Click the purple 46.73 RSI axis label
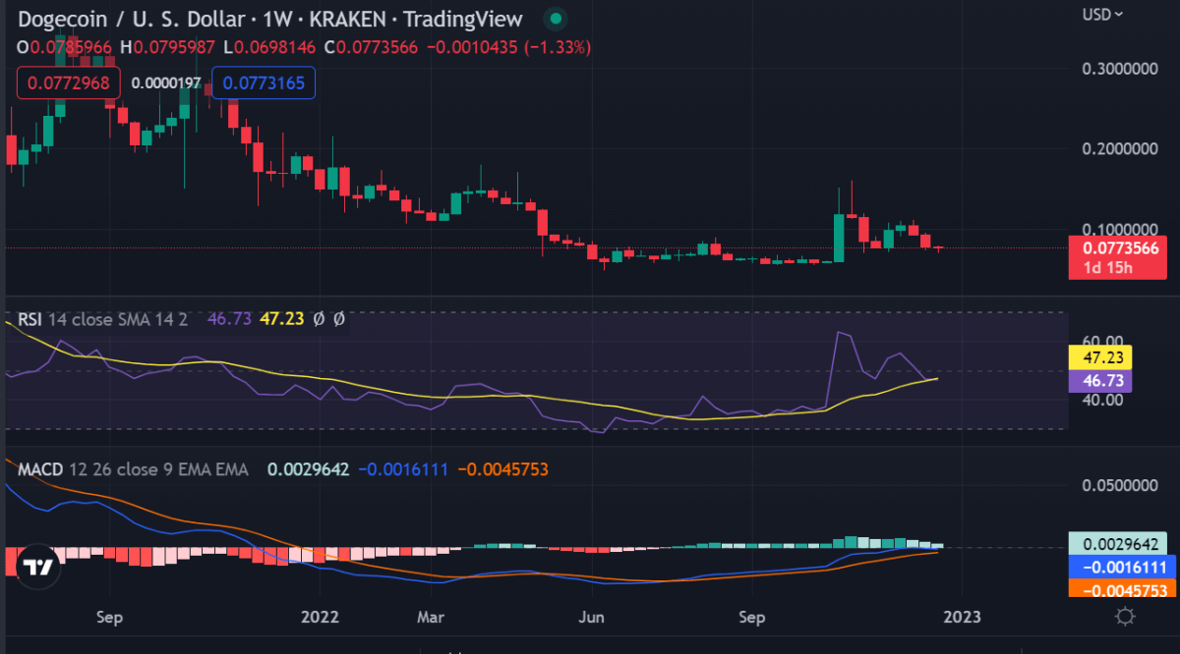Viewport: 1180px width, 654px height. click(1099, 380)
